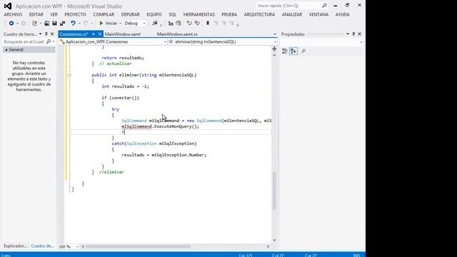Close the Conexiones.cs tab
The image size is (457, 257).
tap(100, 34)
